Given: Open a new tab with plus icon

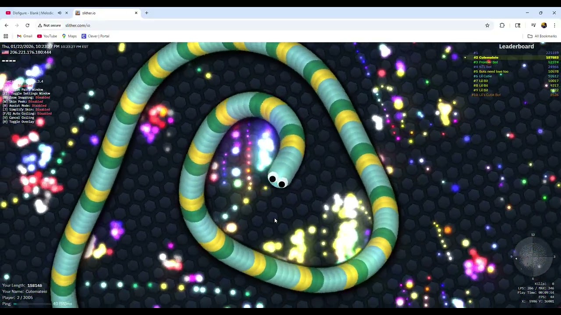Looking at the screenshot, I should point(146,13).
